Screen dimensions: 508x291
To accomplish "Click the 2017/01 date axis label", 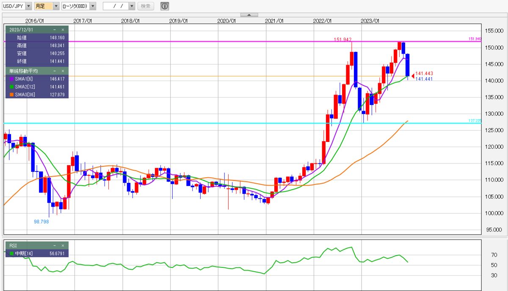I will [x=83, y=20].
